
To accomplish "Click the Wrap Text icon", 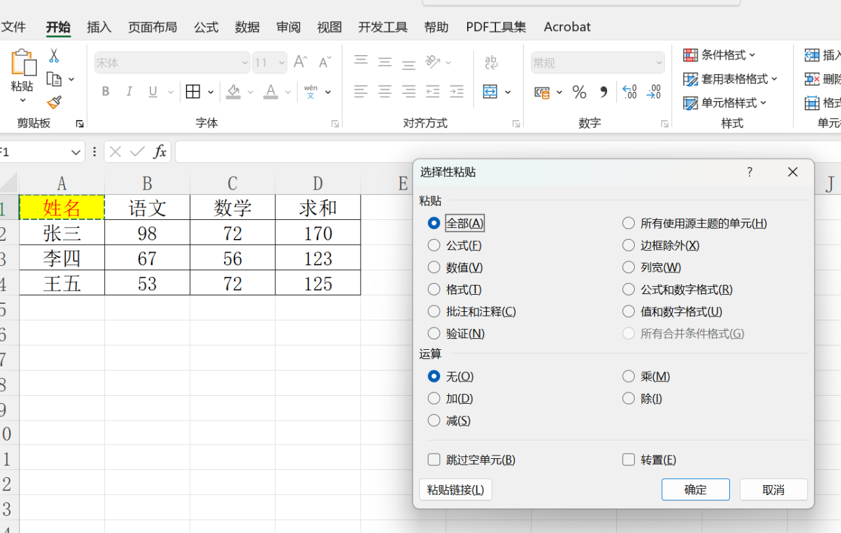I will pos(491,62).
